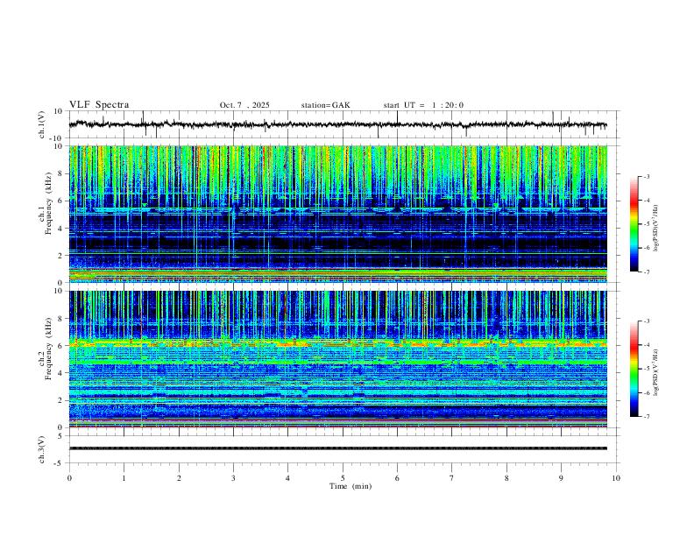Click time axis tick label '9'
Image resolution: width=694 pixels, height=536 pixels.
point(561,478)
